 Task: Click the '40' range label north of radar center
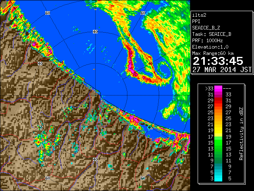(x=95, y=32)
